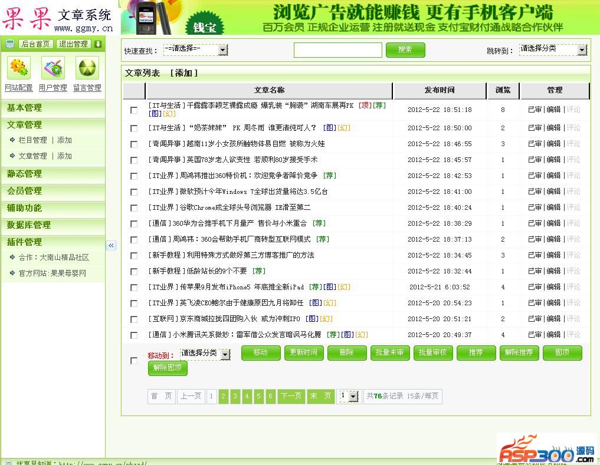This screenshot has width=600, height=465.
Task: Click the 钱宝 logo in banner
Action: point(205,27)
